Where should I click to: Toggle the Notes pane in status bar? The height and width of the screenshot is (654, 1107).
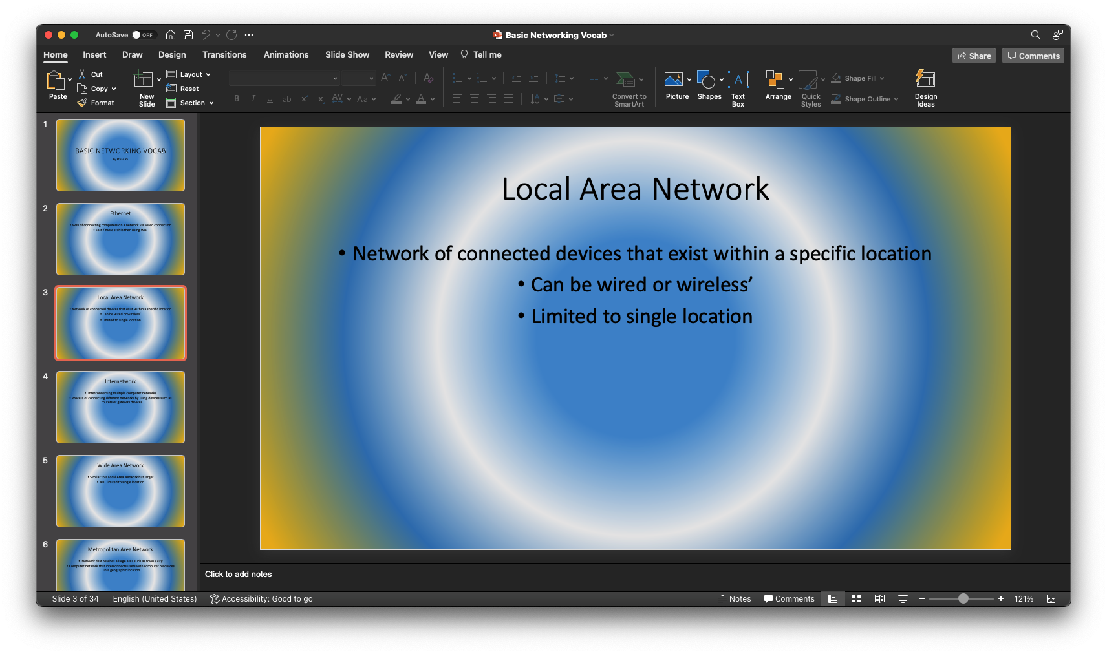[x=735, y=599]
